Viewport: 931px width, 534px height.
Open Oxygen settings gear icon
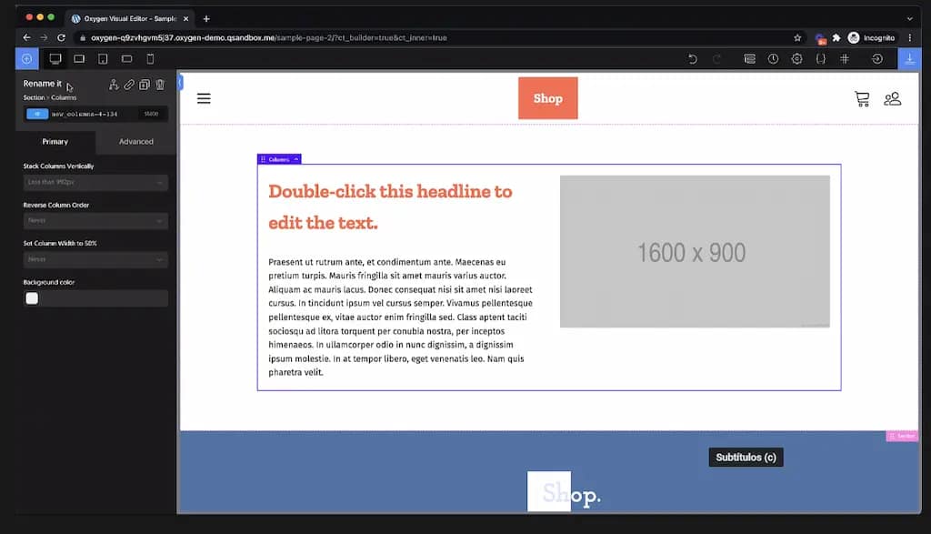796,59
